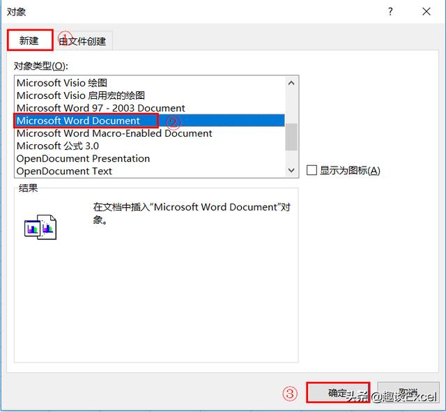Image resolution: width=446 pixels, height=412 pixels.
Task: Open the dialog help question mark
Action: 390,11
